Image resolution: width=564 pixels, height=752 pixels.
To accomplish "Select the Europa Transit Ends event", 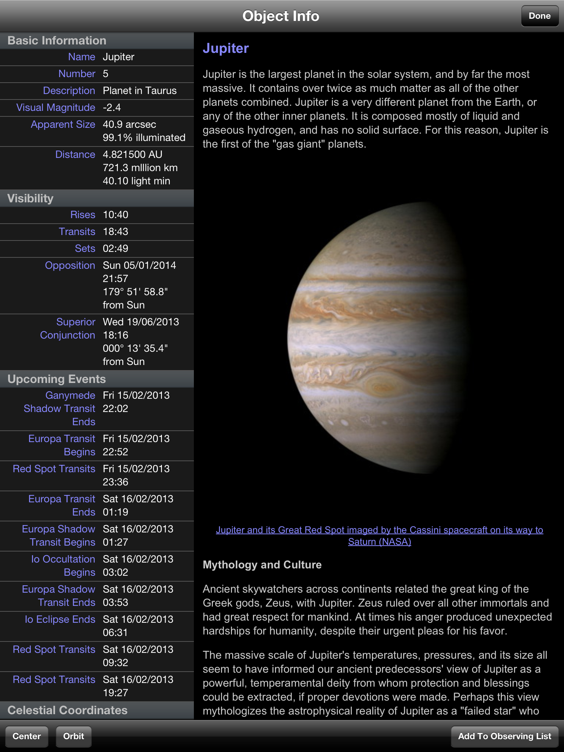I will tap(97, 506).
